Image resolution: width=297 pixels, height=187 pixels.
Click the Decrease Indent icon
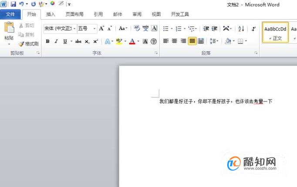(206, 29)
